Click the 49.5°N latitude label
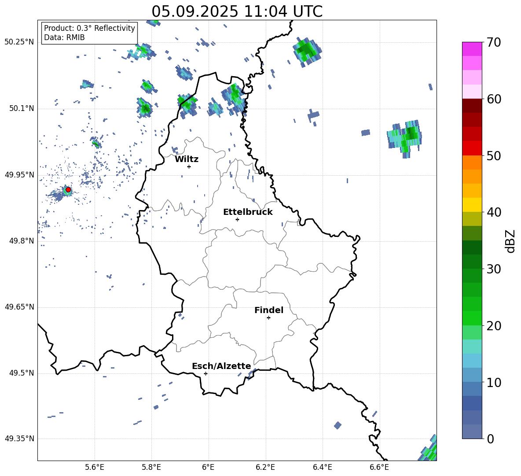The width and height of the screenshot is (521, 476). point(22,373)
